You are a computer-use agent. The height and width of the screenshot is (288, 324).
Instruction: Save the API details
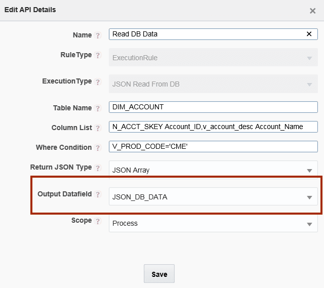click(x=159, y=273)
